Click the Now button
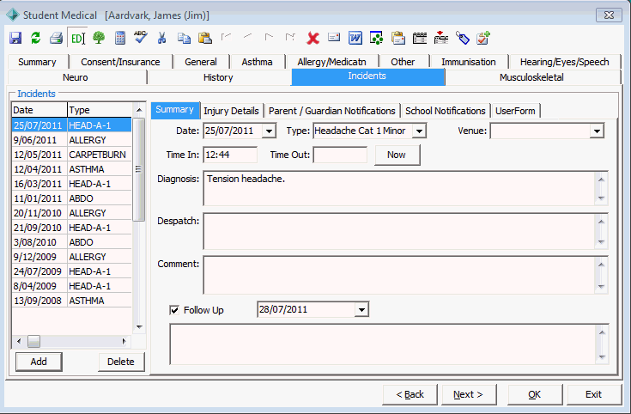 397,155
